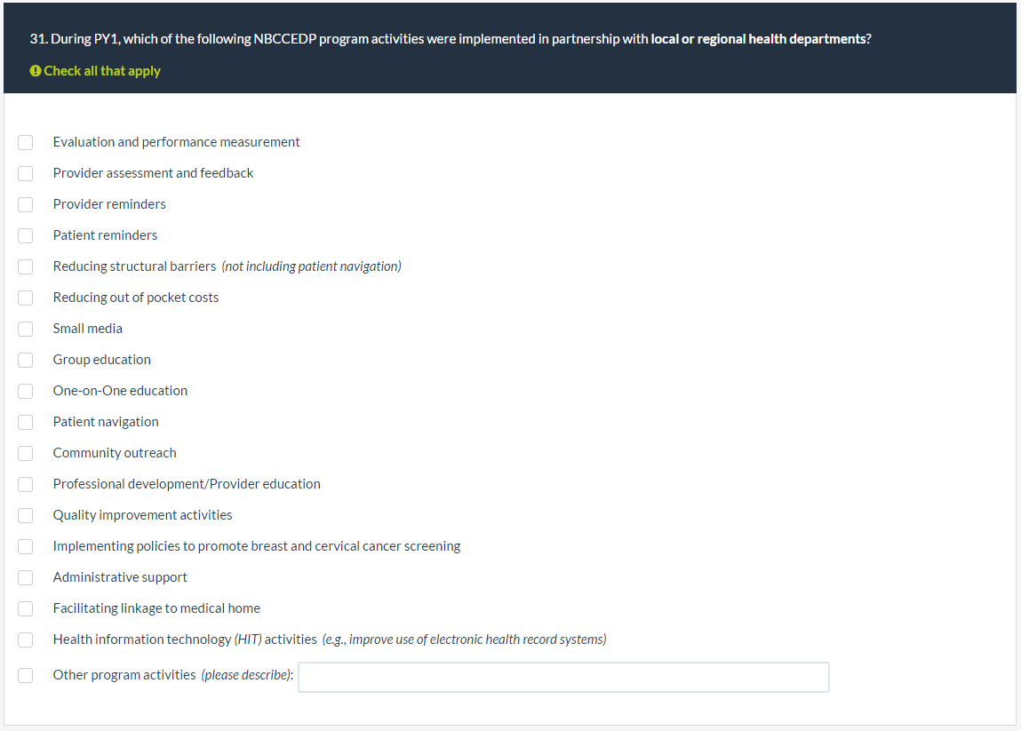Select Facilitating linkage to medical home

point(26,608)
